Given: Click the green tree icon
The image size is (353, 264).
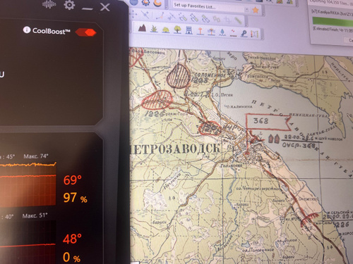Looking at the screenshot, I should click(x=177, y=30).
